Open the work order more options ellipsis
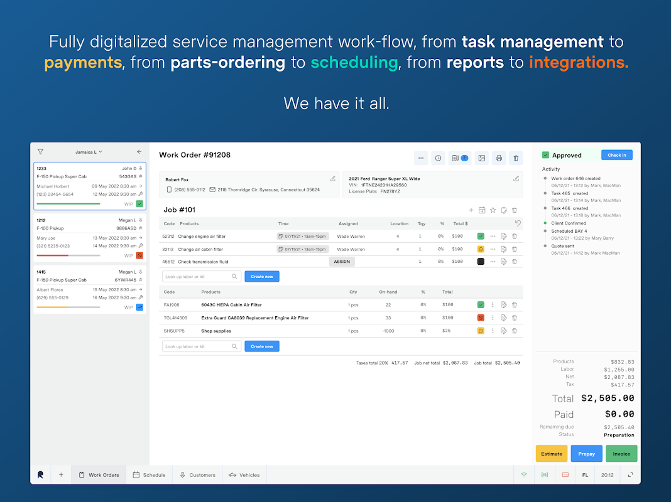The height and width of the screenshot is (502, 671). click(x=421, y=158)
